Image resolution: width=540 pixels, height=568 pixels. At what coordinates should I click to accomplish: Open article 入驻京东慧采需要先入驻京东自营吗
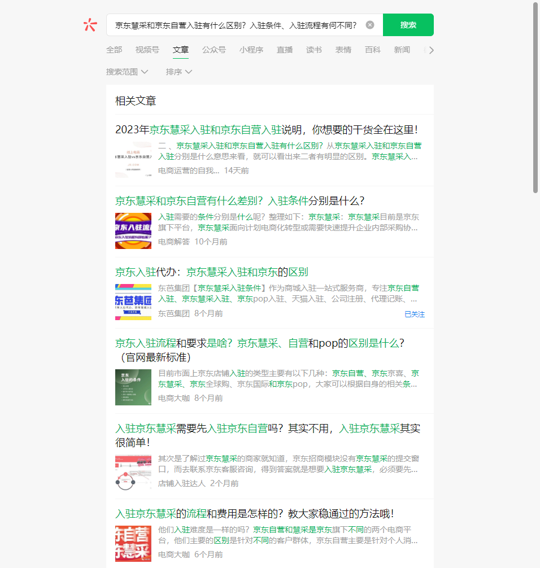click(x=268, y=435)
